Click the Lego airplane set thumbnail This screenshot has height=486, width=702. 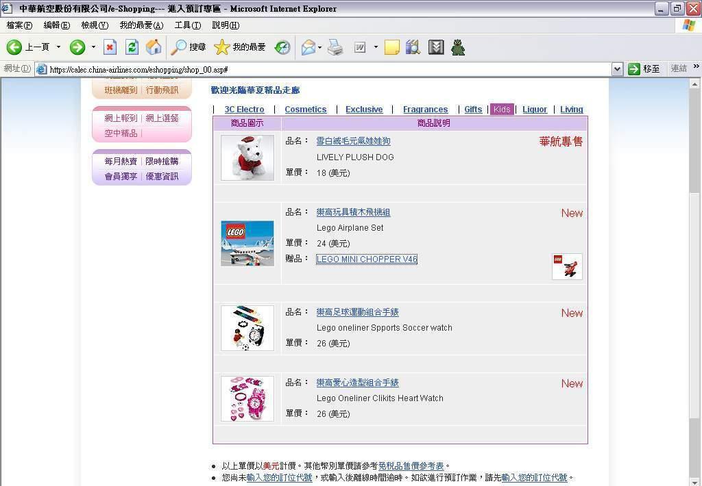pyautogui.click(x=247, y=243)
